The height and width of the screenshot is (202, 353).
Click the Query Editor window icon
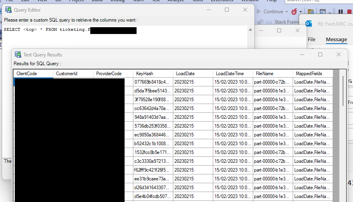click(8, 10)
